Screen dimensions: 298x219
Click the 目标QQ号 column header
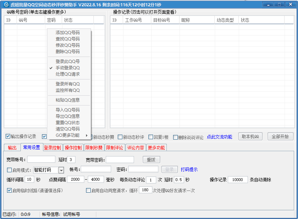(165, 20)
